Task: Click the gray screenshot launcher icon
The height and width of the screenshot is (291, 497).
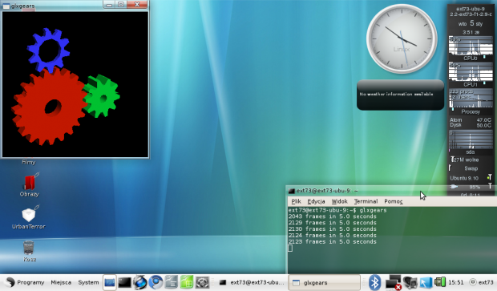Action: [202, 282]
